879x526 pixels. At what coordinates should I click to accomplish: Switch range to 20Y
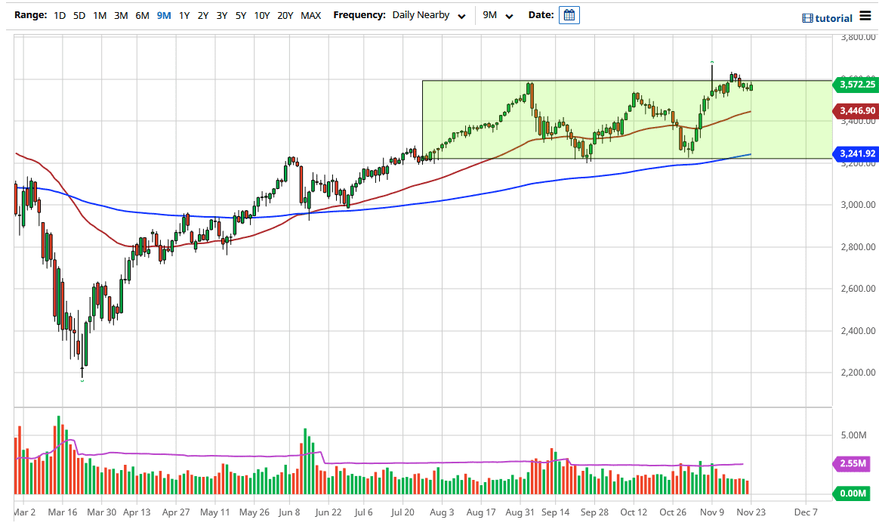tap(285, 16)
